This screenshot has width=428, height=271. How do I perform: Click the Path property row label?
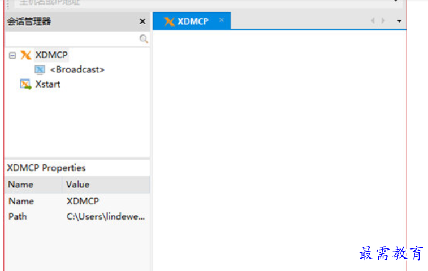[18, 216]
